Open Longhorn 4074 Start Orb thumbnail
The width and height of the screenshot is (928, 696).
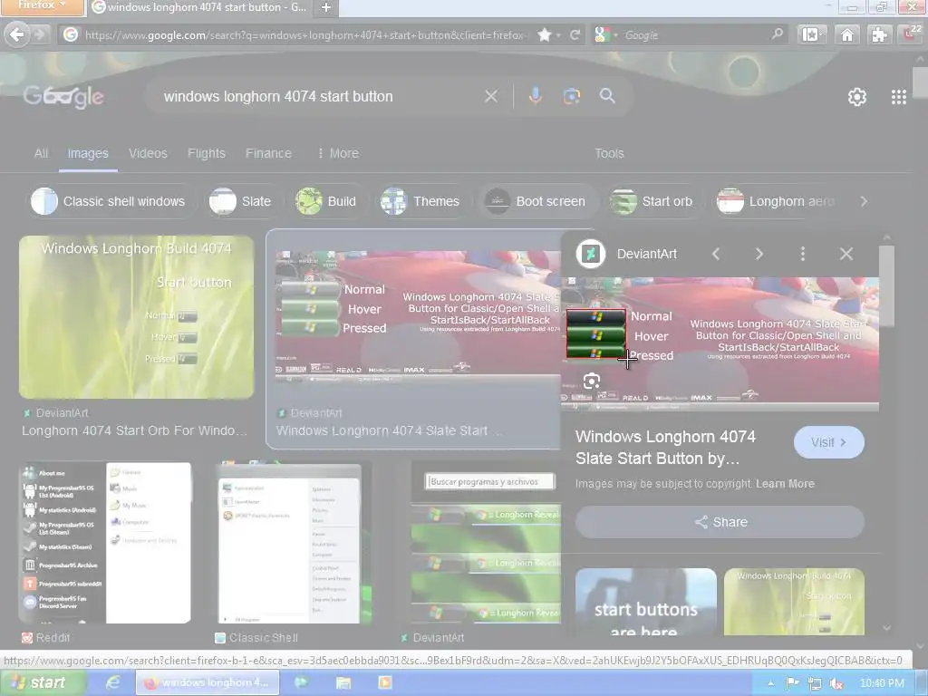click(x=137, y=317)
